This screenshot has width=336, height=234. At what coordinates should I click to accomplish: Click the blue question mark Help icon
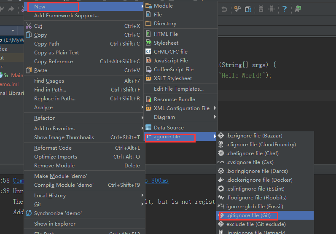[x=285, y=9]
